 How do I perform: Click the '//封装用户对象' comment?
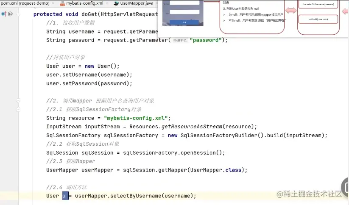pos(66,57)
